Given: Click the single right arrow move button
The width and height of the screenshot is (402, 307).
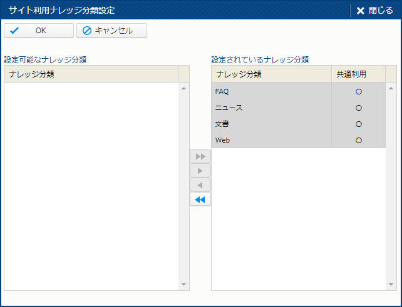Looking at the screenshot, I should (x=200, y=171).
